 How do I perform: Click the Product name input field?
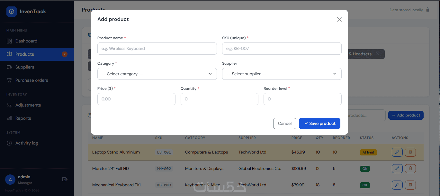click(x=157, y=49)
